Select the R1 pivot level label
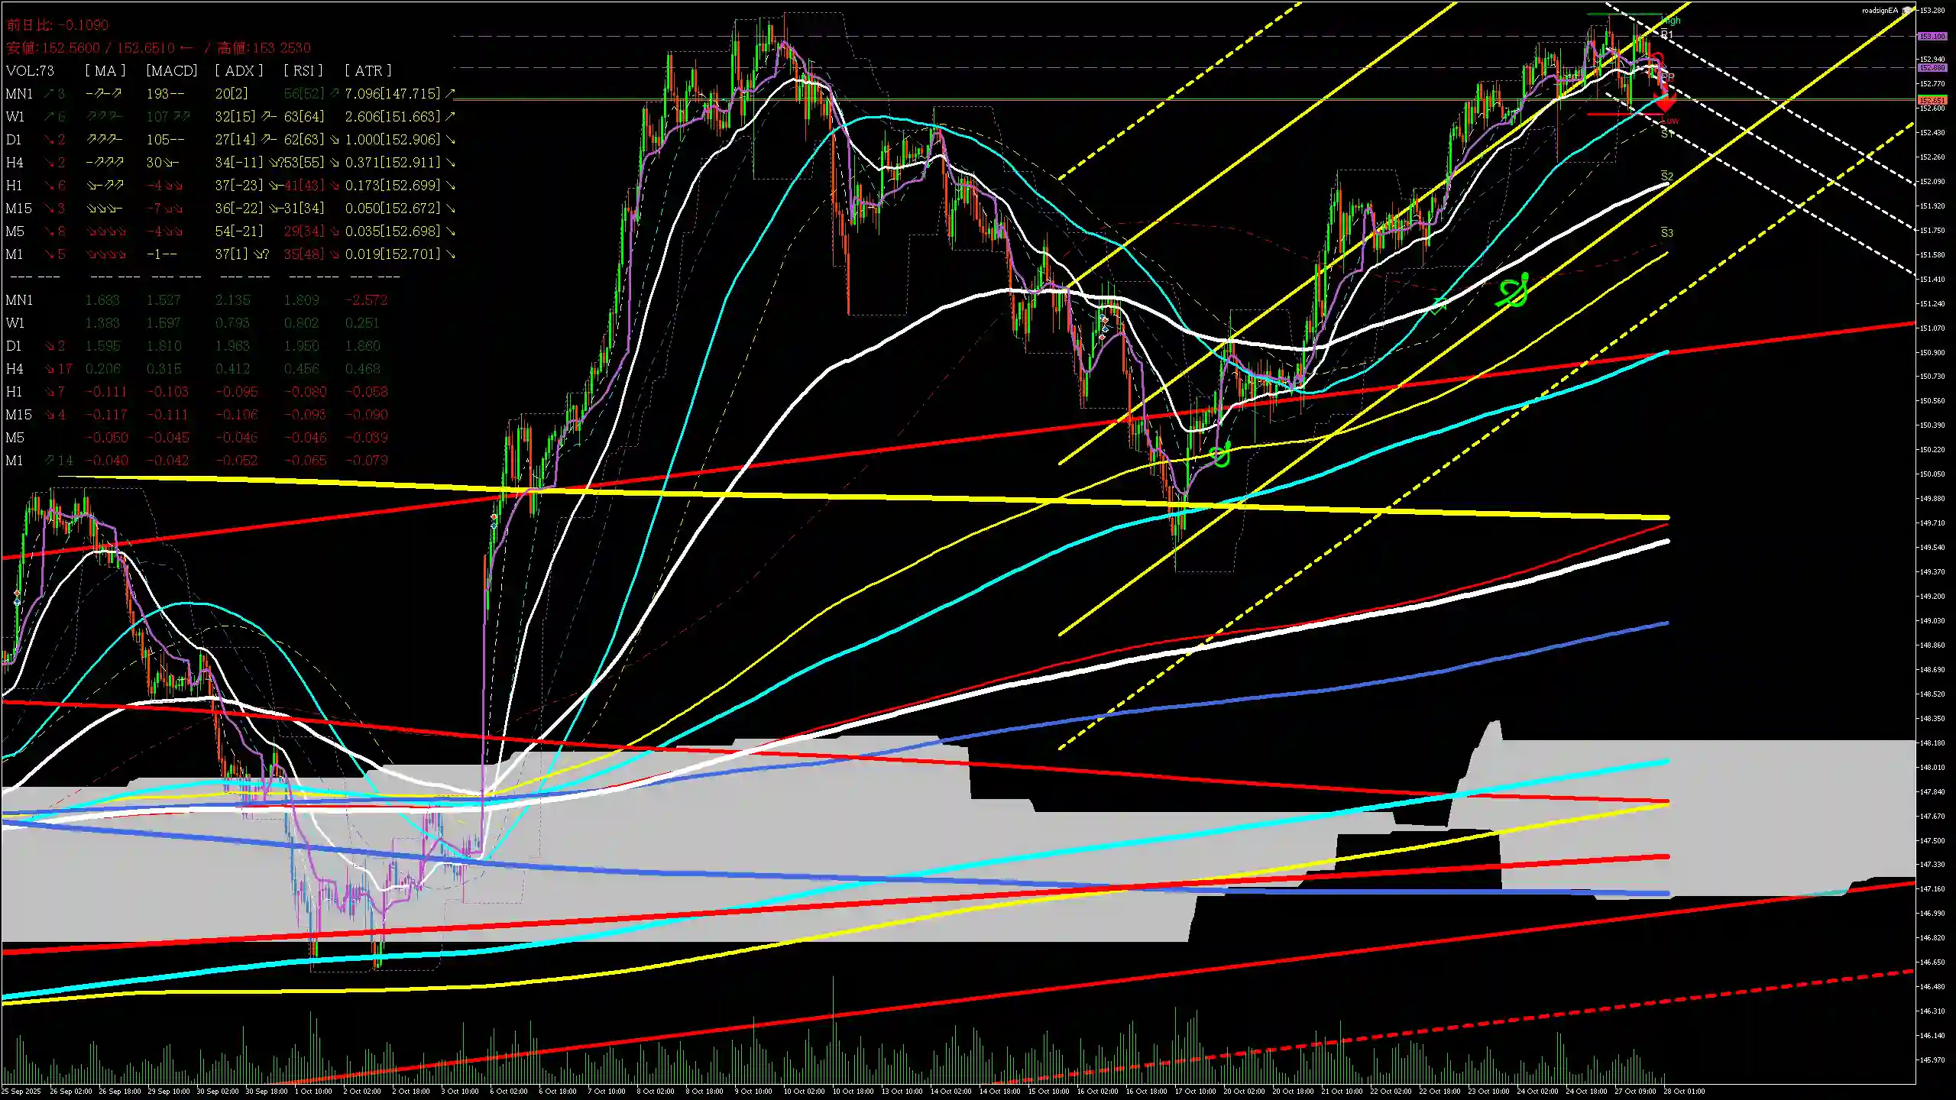The image size is (1956, 1100). [1666, 34]
